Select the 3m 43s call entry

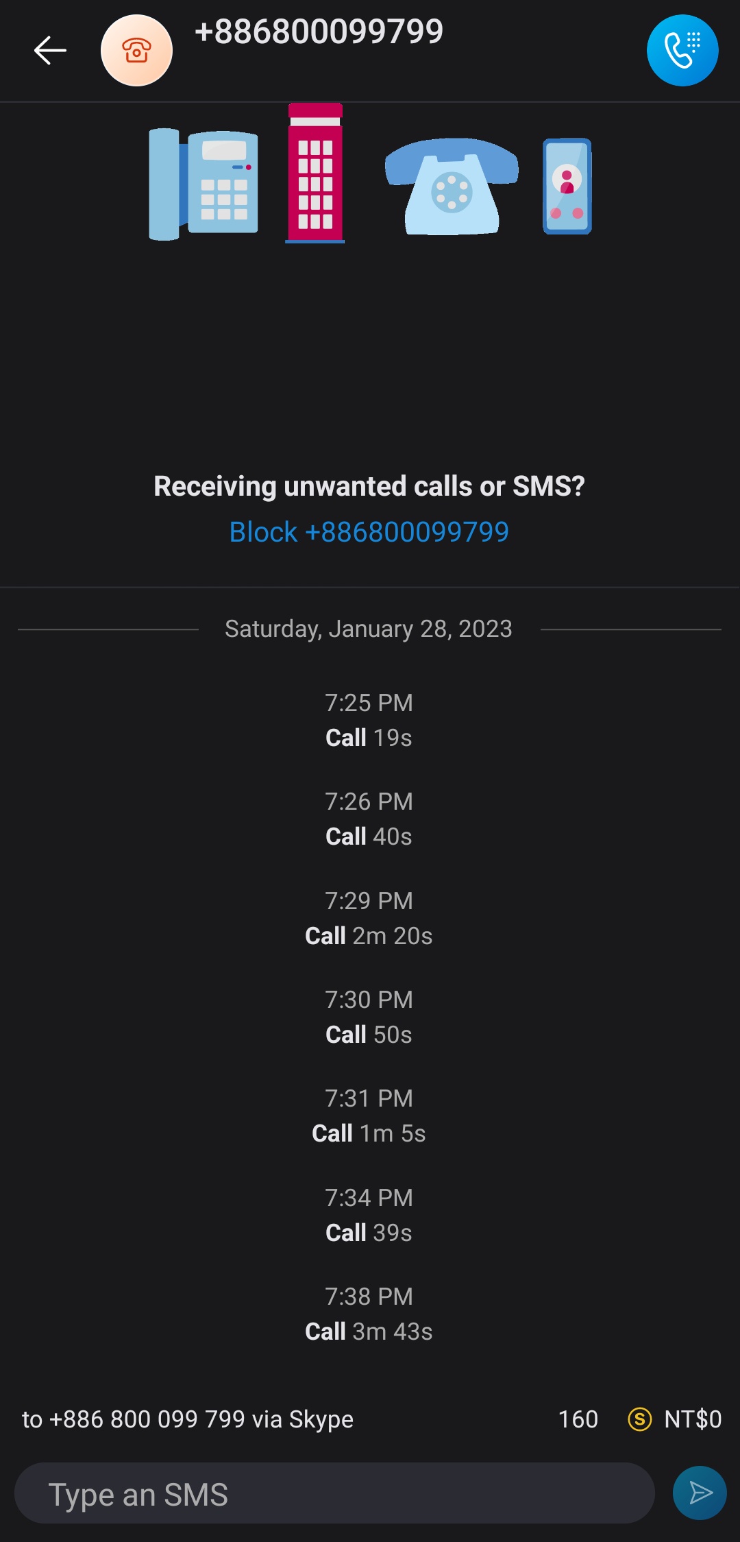click(369, 1314)
